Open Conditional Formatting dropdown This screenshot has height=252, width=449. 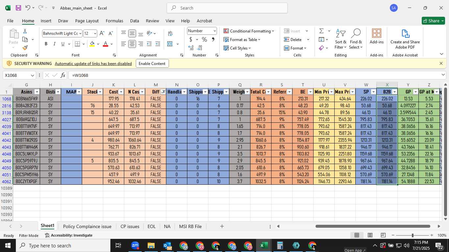(x=249, y=31)
